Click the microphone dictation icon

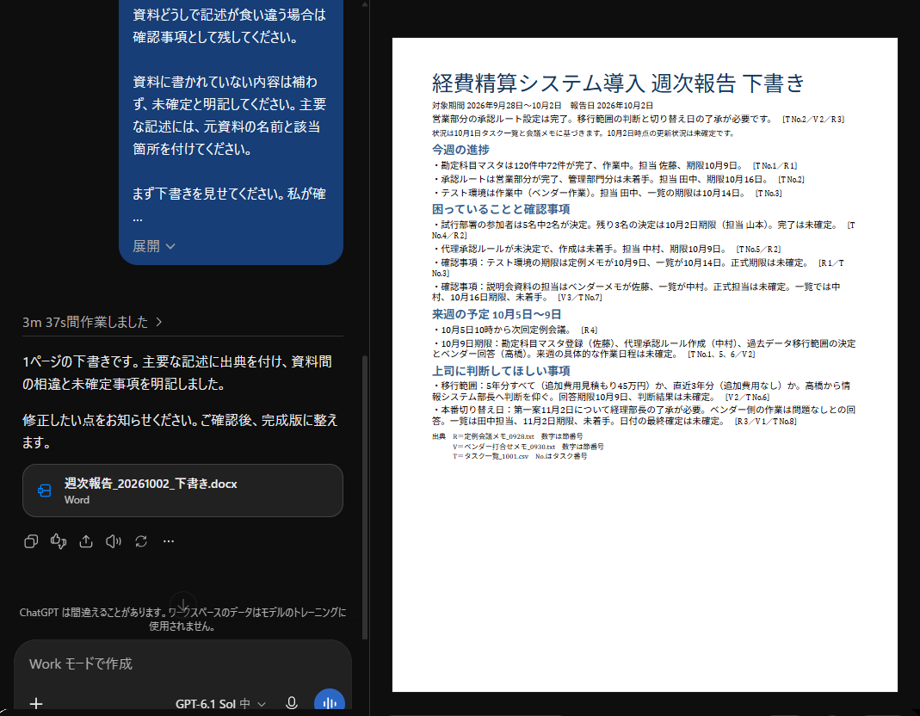292,702
